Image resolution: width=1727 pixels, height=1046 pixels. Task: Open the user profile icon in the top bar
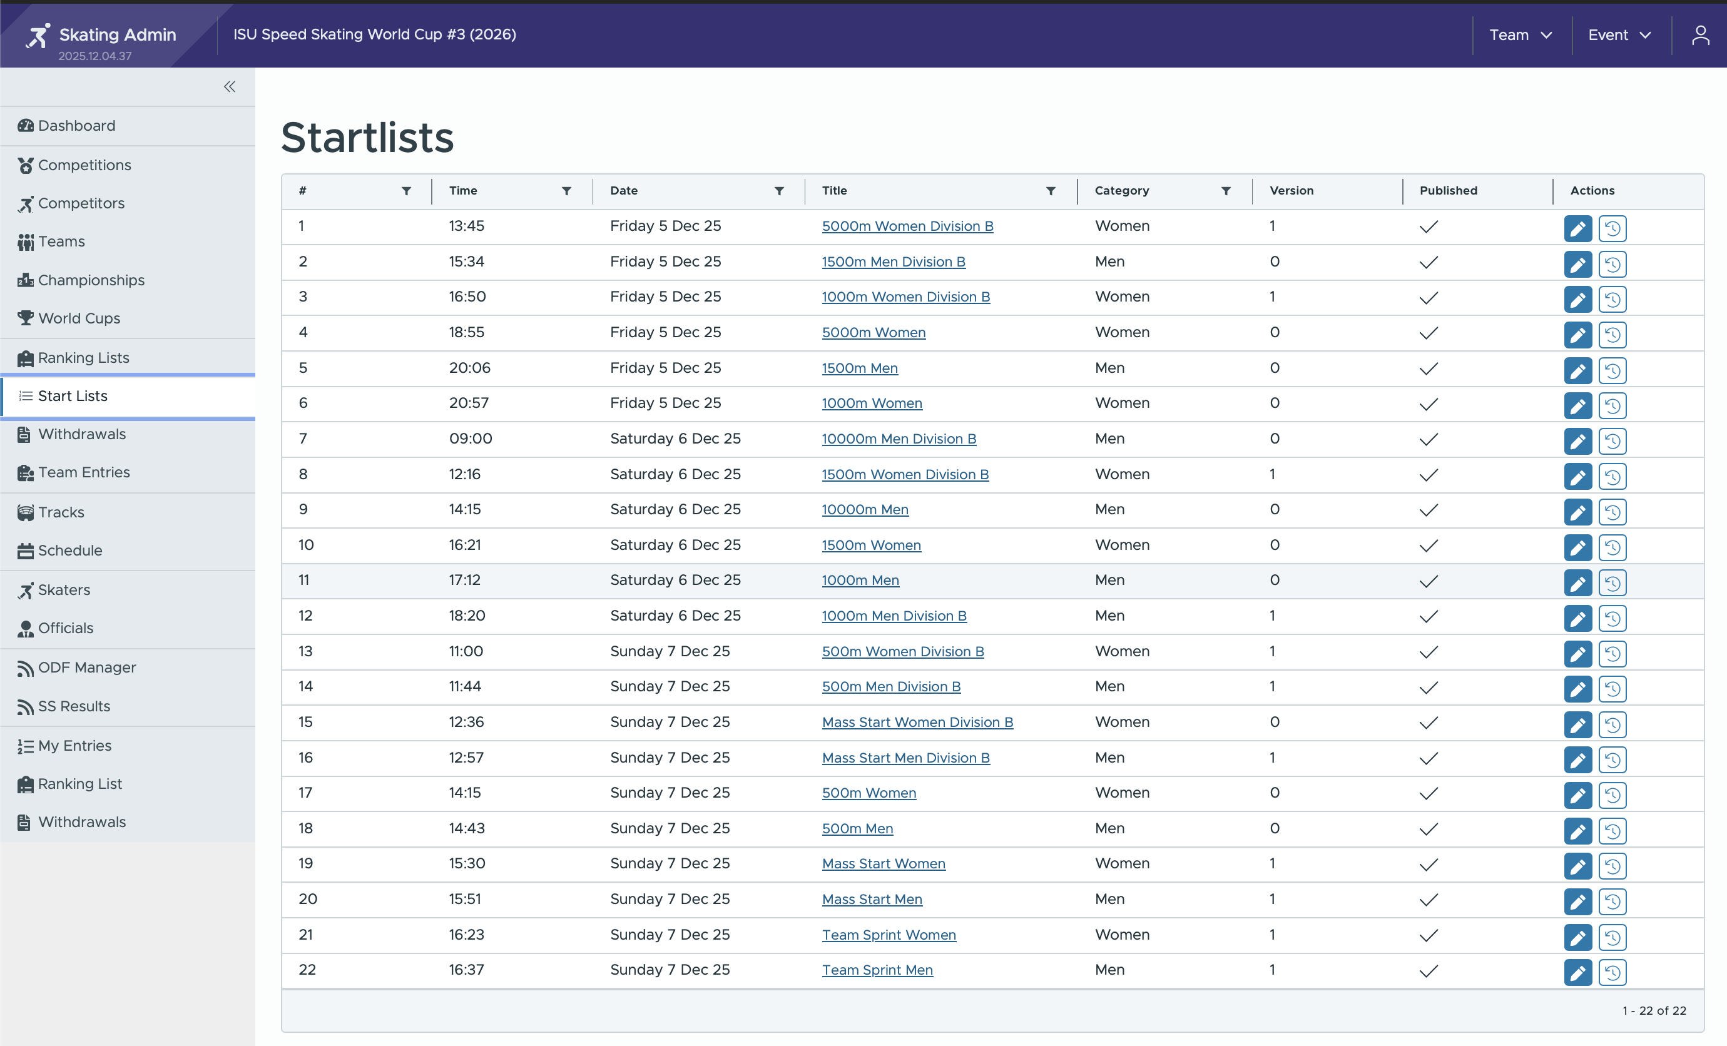click(1702, 34)
